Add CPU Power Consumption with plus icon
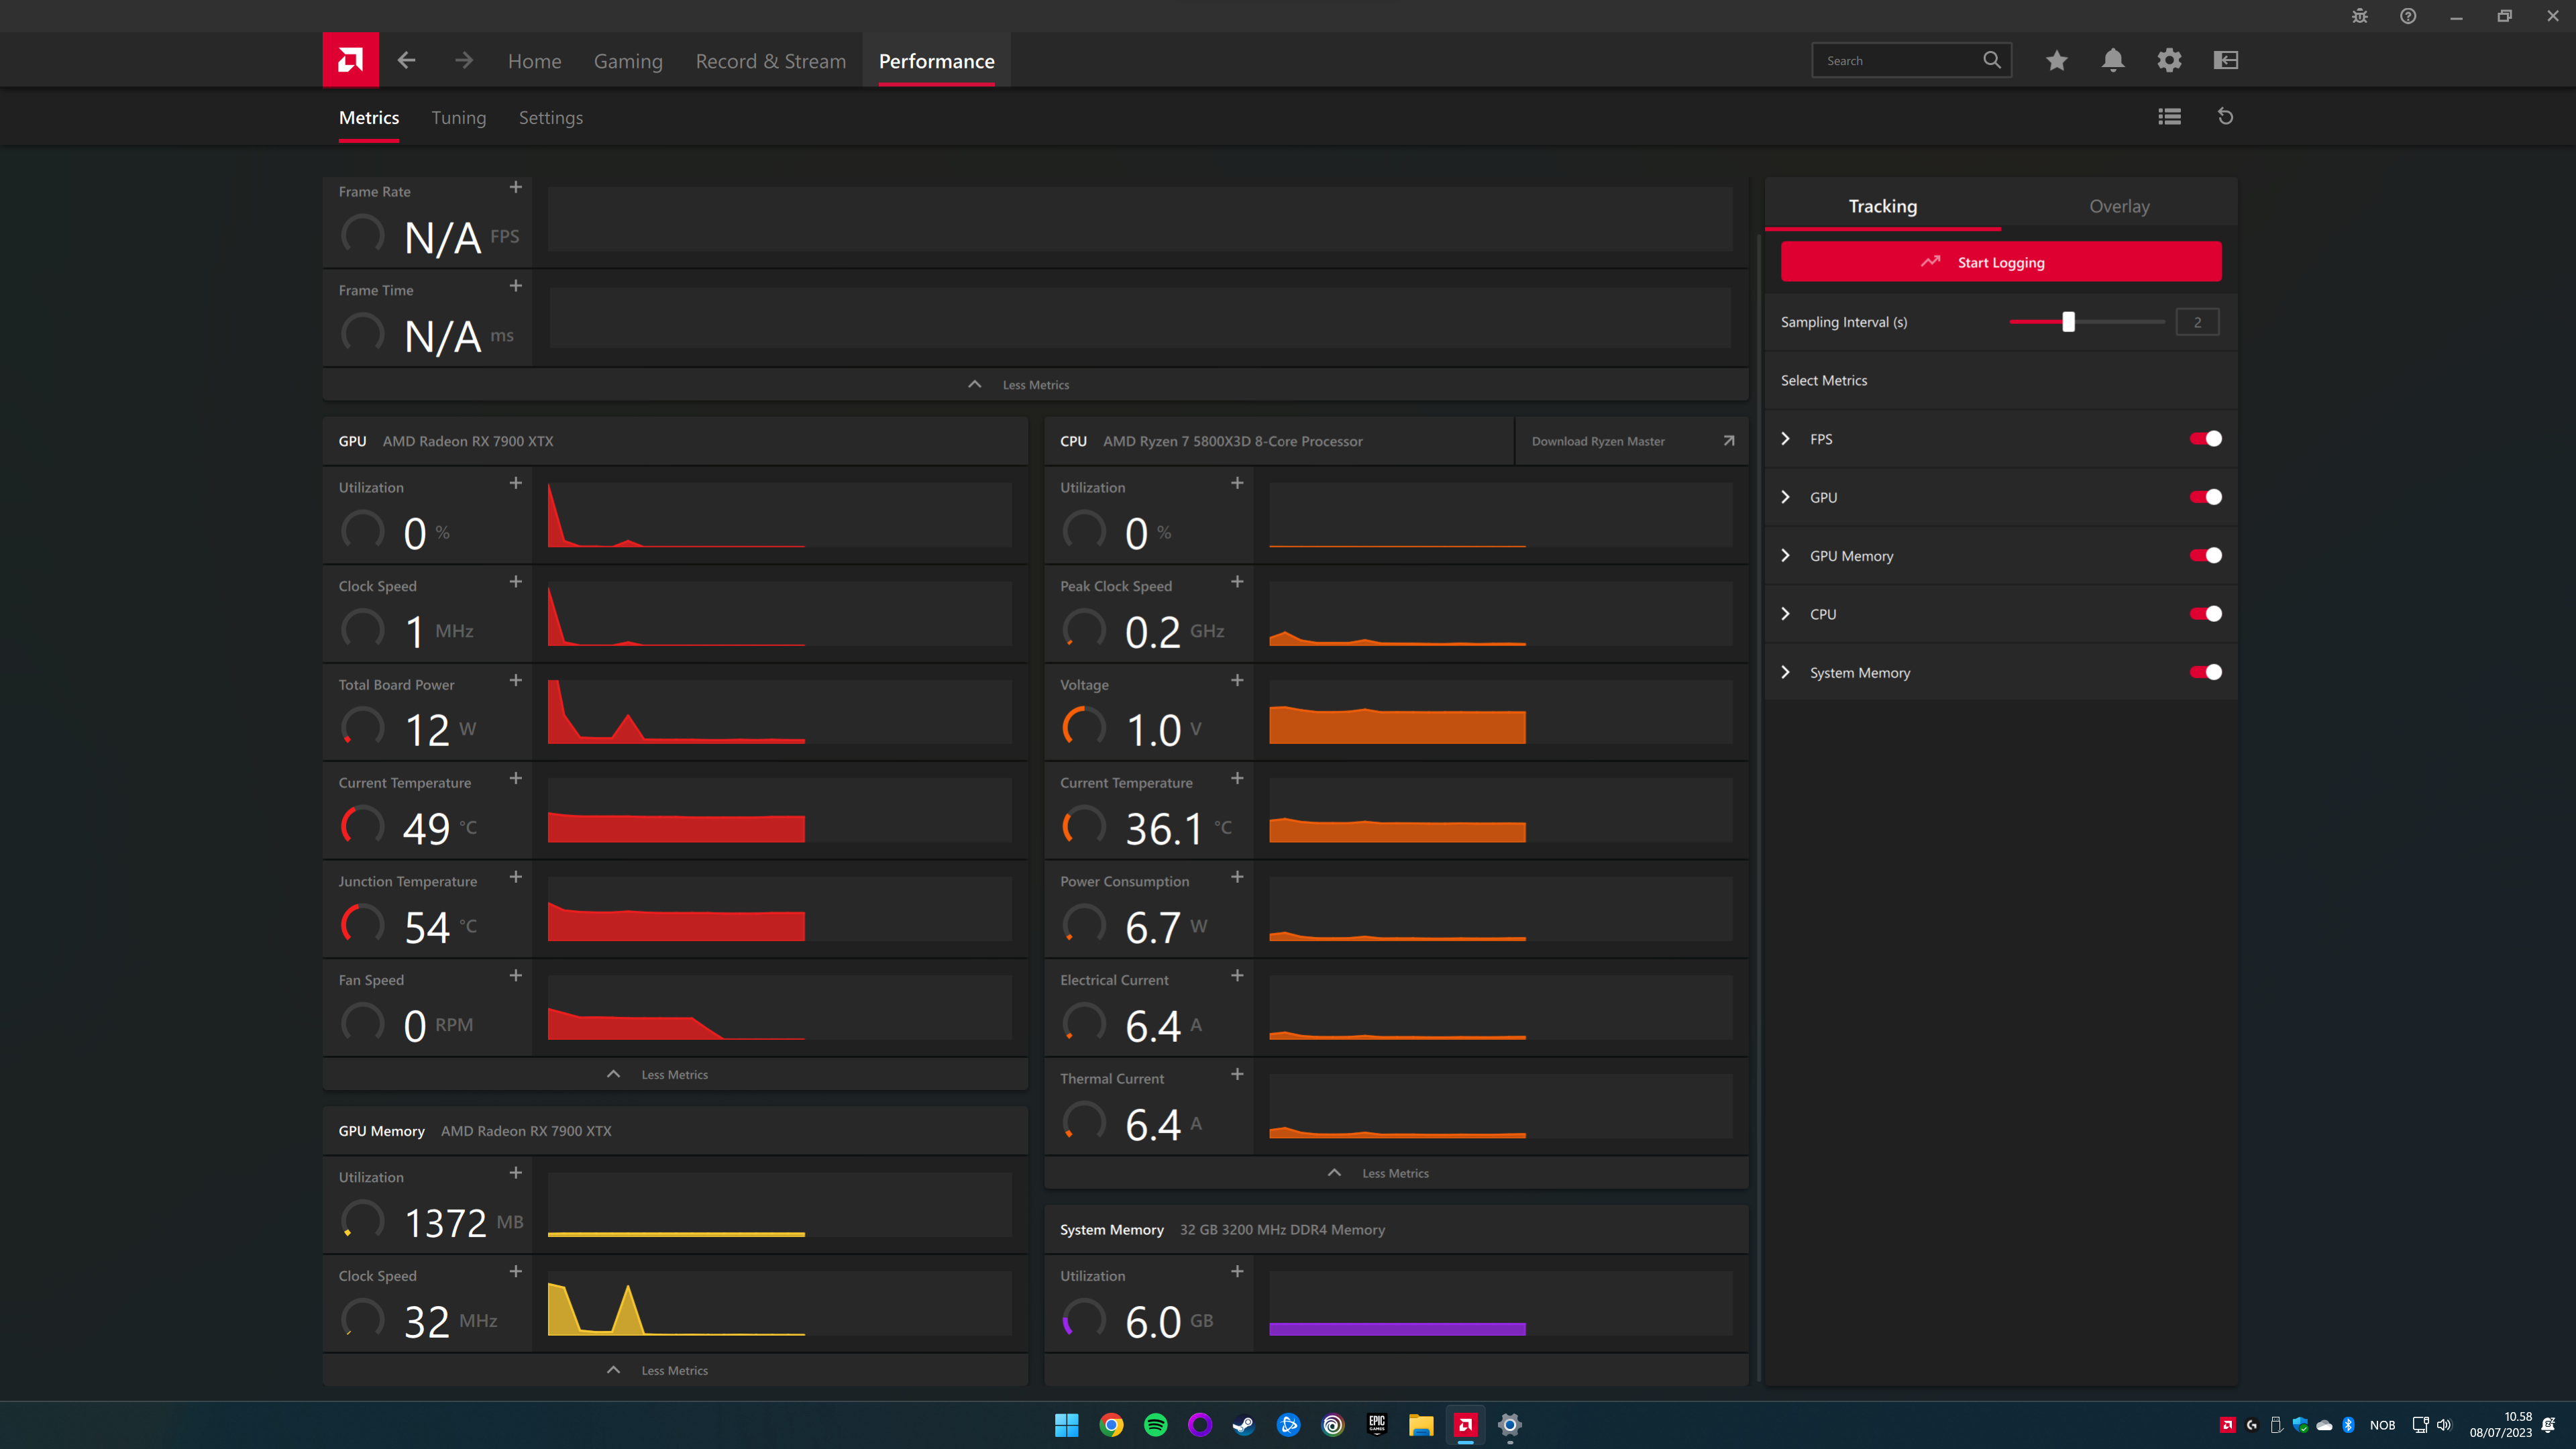 (1237, 877)
